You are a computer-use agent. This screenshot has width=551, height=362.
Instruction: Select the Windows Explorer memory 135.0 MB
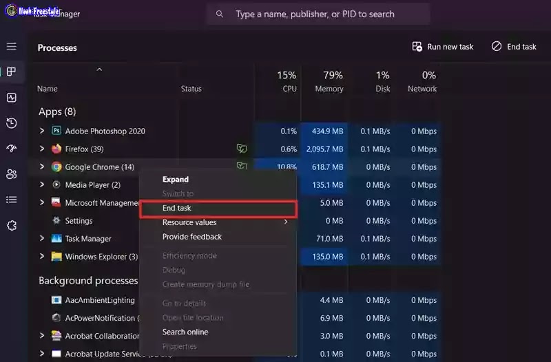click(x=328, y=257)
